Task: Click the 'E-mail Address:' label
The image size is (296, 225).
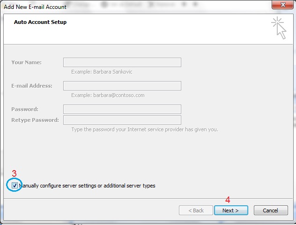Action: coord(32,86)
